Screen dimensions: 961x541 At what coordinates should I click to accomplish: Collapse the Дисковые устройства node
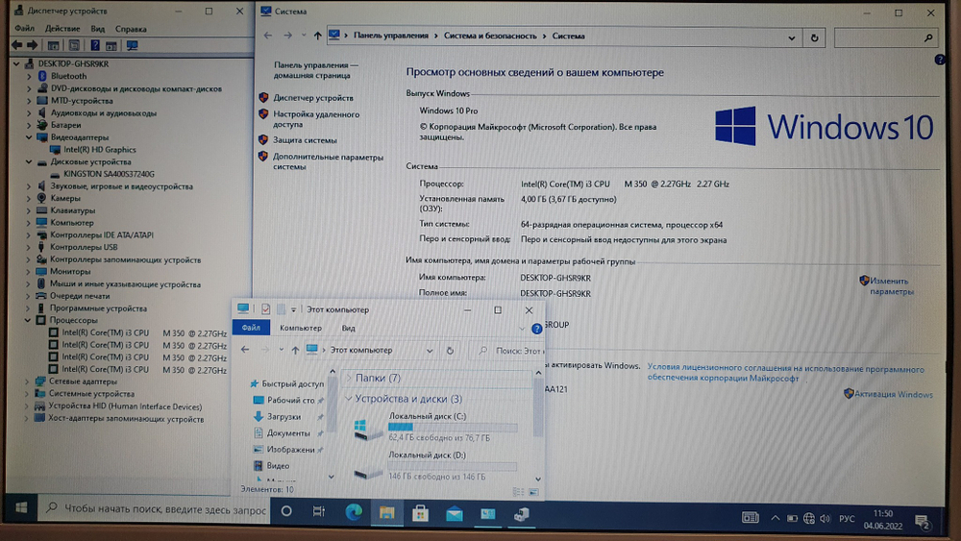point(28,161)
